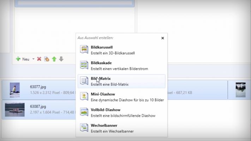Click the copy icon beside the delete icon
Image resolution: width=251 pixels, height=141 pixels.
[47, 59]
